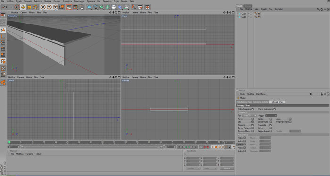Toggle the X axis lock icon
Viewport: 330px width, 176px height.
pos(43,7)
